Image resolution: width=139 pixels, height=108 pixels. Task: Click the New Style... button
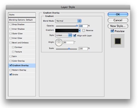point(118,26)
